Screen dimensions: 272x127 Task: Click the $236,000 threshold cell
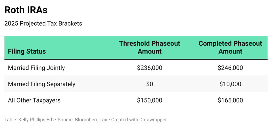click(150, 68)
